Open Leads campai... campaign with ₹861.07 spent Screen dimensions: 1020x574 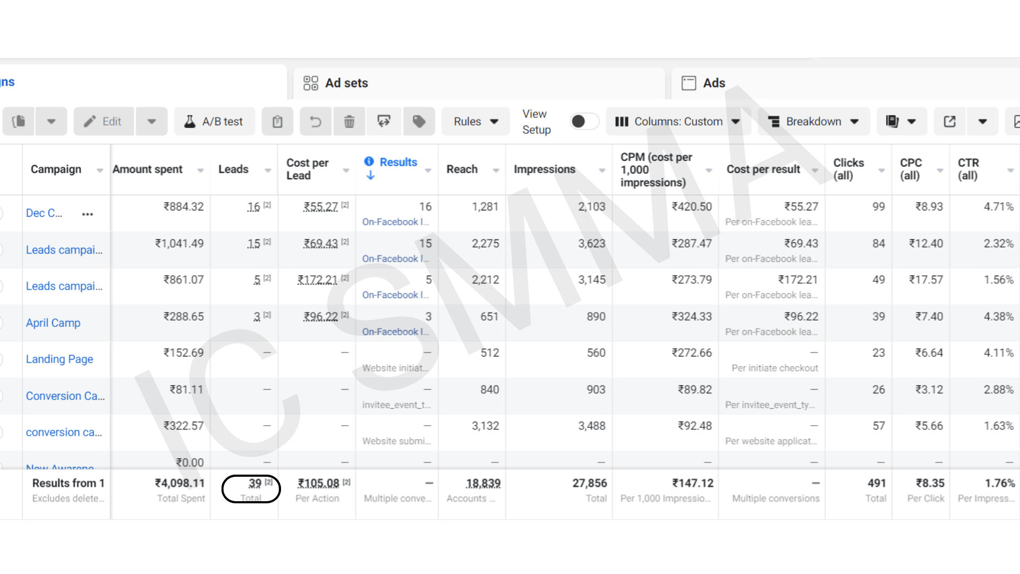pos(64,286)
